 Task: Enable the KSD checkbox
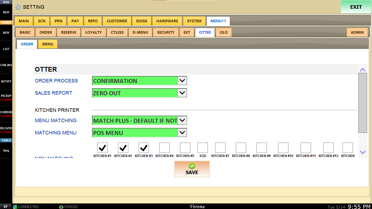coord(203,148)
